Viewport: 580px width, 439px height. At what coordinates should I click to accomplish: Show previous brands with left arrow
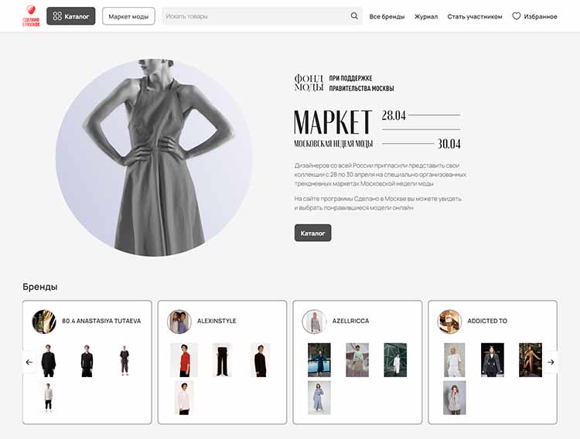pos(29,362)
